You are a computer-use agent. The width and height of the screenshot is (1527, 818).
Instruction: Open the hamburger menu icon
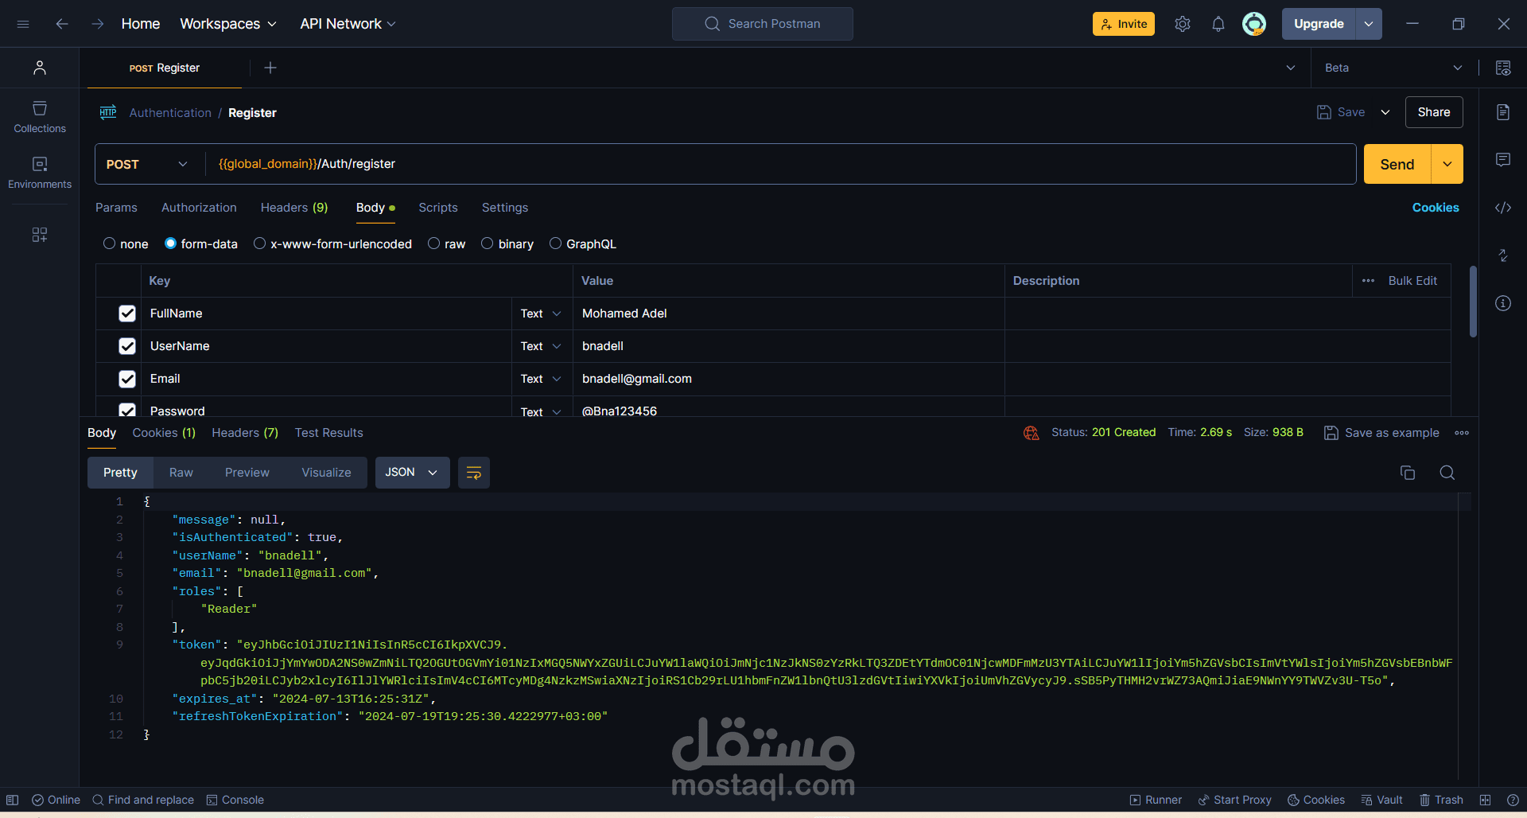[23, 24]
